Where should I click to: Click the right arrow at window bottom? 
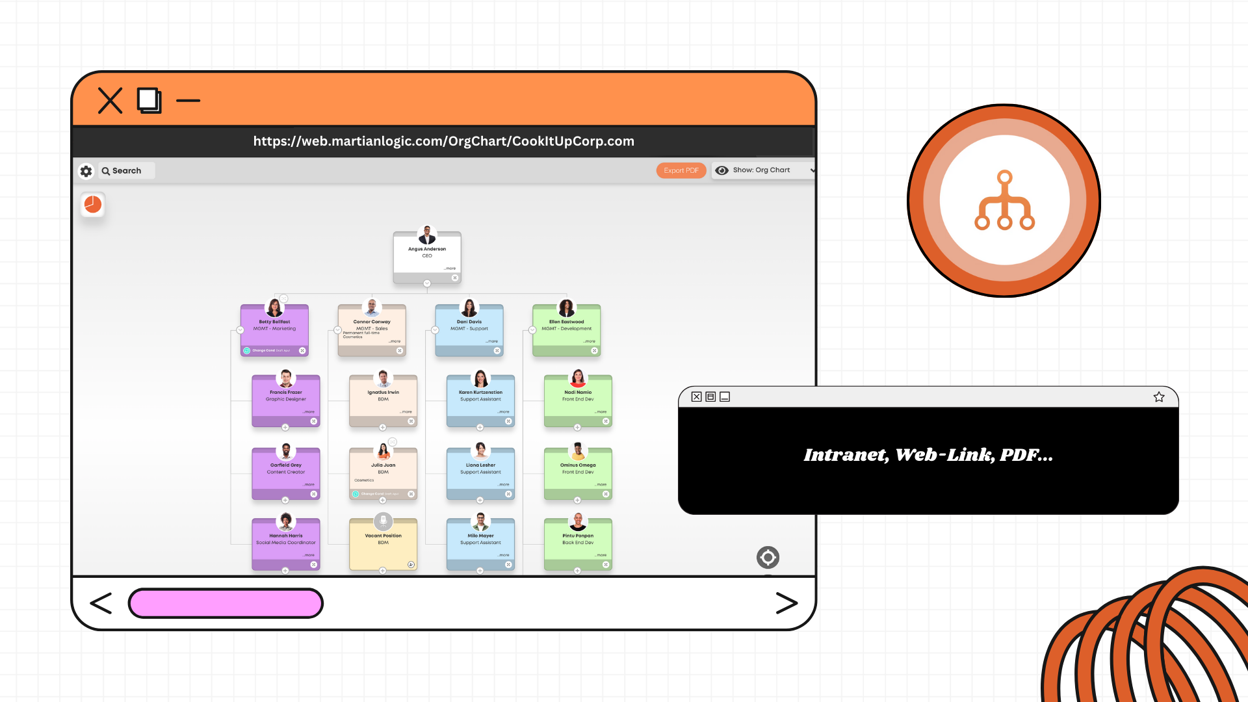786,603
